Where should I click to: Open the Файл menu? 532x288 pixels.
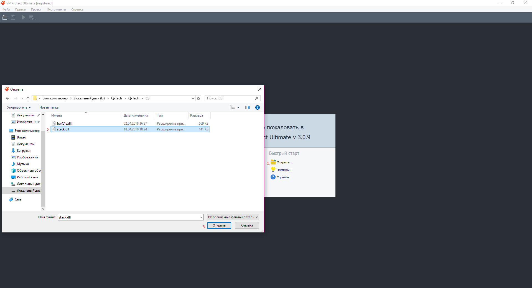[x=6, y=9]
